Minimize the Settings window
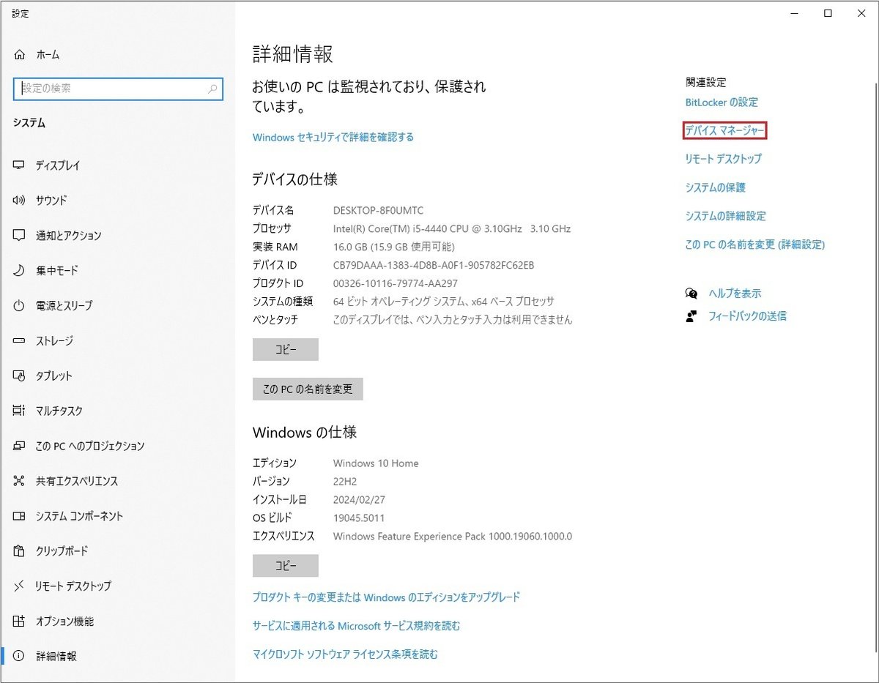879x683 pixels. pyautogui.click(x=794, y=13)
